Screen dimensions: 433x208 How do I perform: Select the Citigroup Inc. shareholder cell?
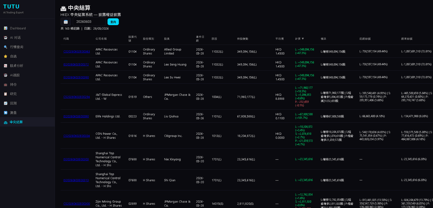tap(173, 136)
